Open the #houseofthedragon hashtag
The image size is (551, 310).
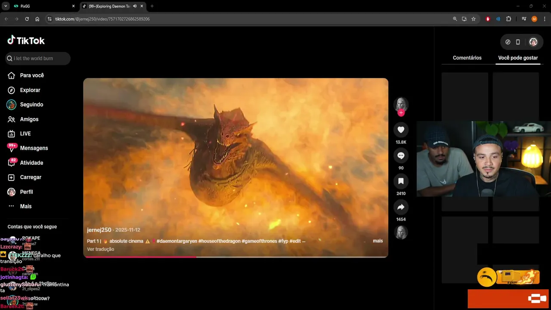(219, 241)
